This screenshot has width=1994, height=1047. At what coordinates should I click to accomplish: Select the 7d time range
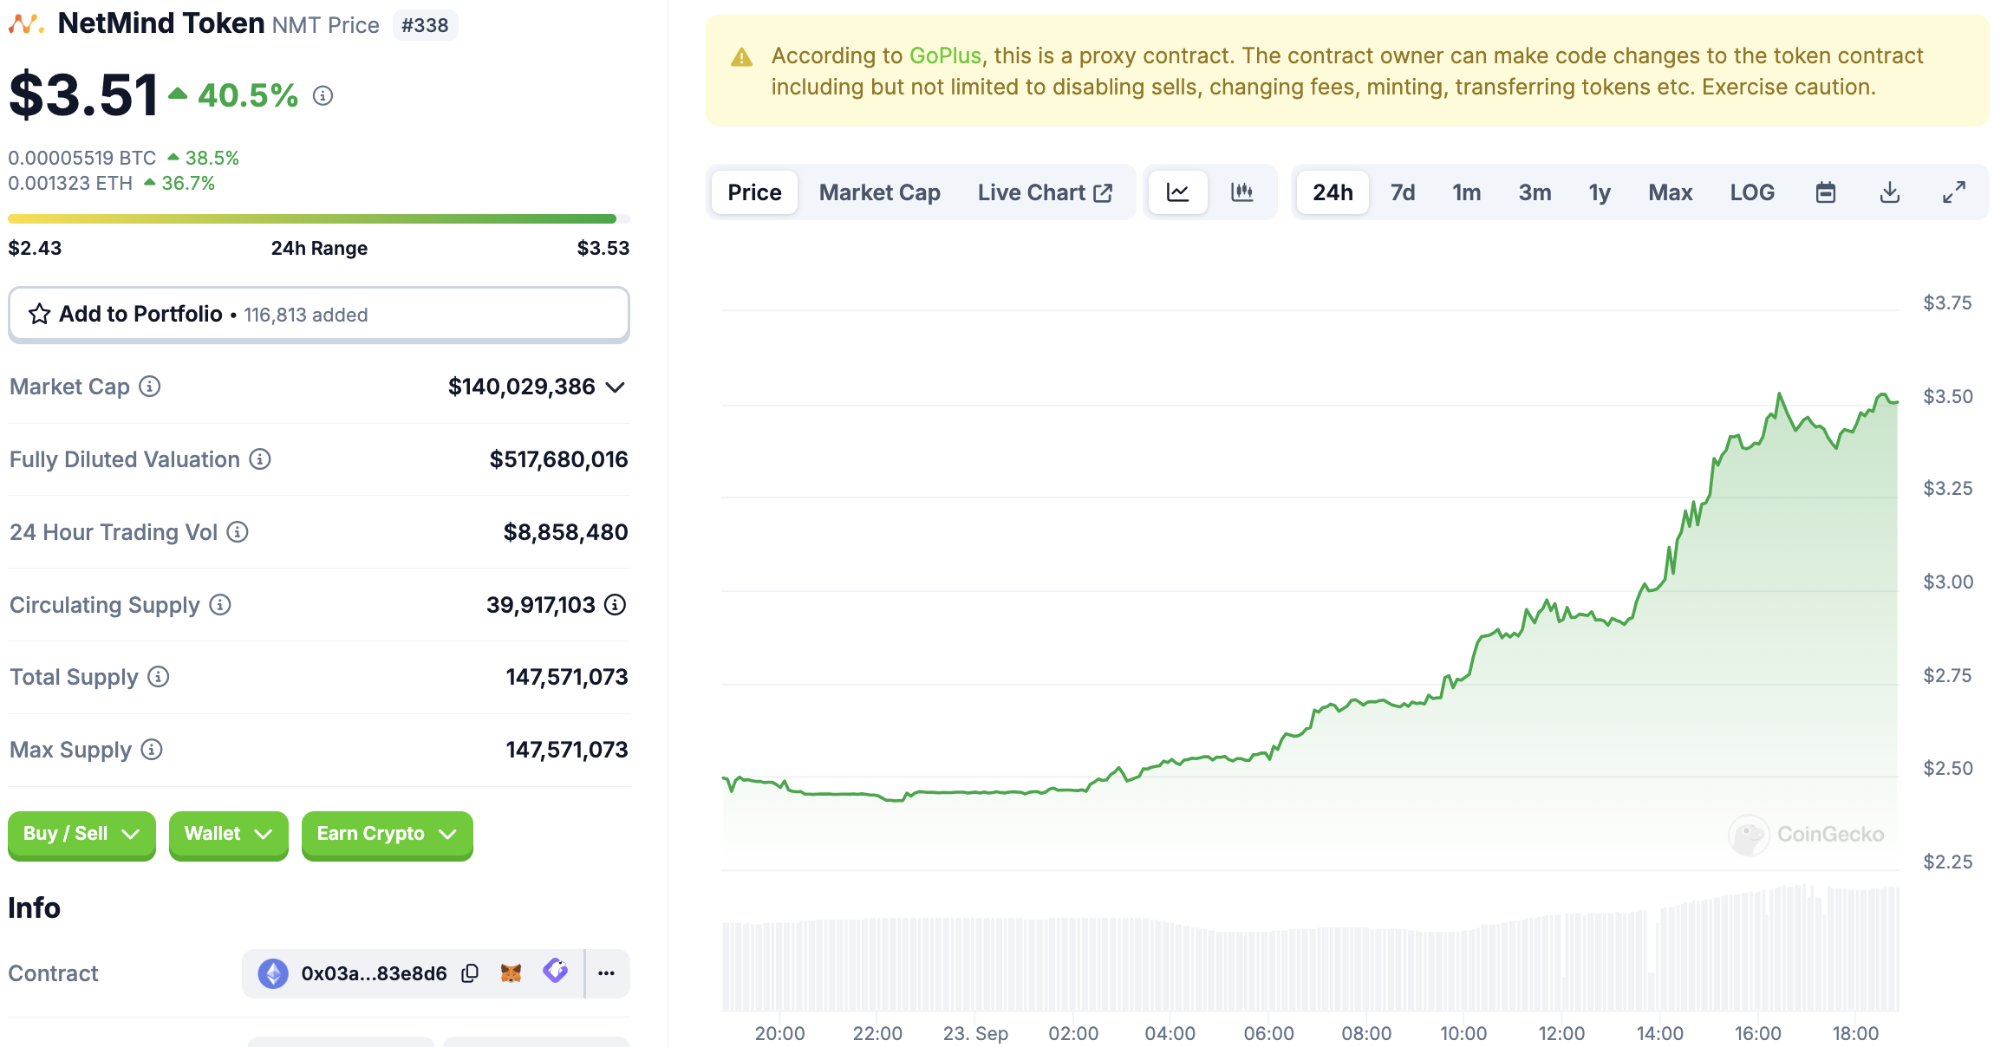click(1402, 192)
